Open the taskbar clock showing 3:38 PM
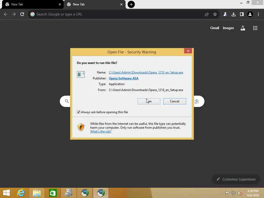Viewport: 264px width, 198px height. [253, 193]
